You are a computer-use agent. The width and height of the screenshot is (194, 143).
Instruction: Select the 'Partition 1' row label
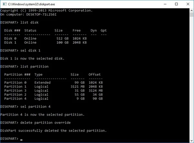click(15, 87)
